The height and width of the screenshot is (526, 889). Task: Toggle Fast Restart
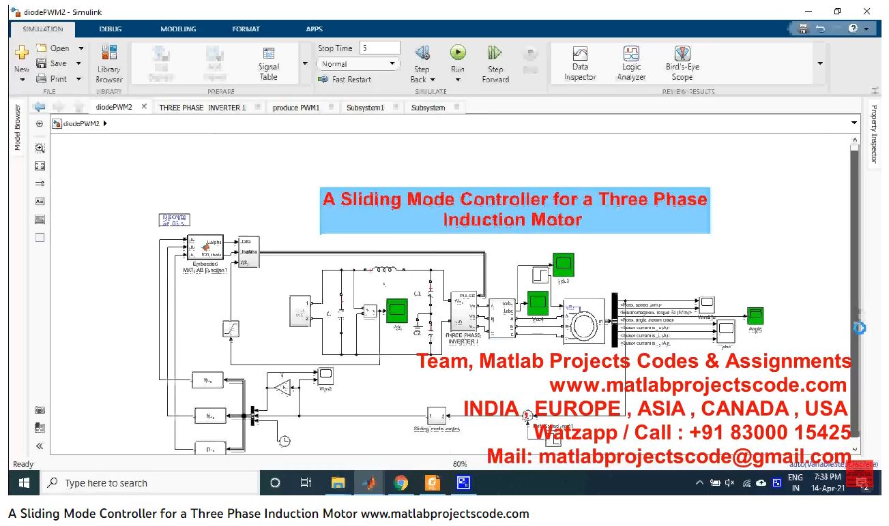tap(345, 80)
